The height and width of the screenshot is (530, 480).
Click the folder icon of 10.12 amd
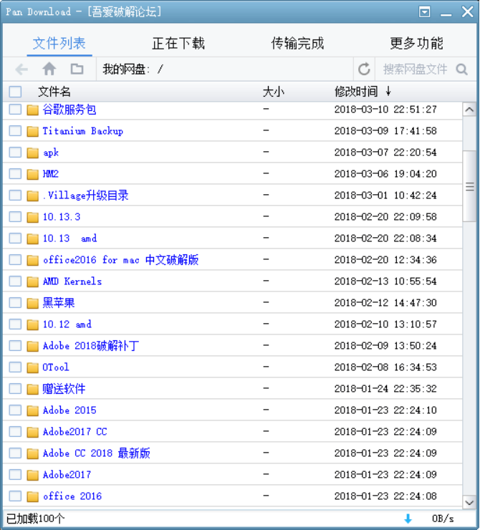tap(32, 324)
